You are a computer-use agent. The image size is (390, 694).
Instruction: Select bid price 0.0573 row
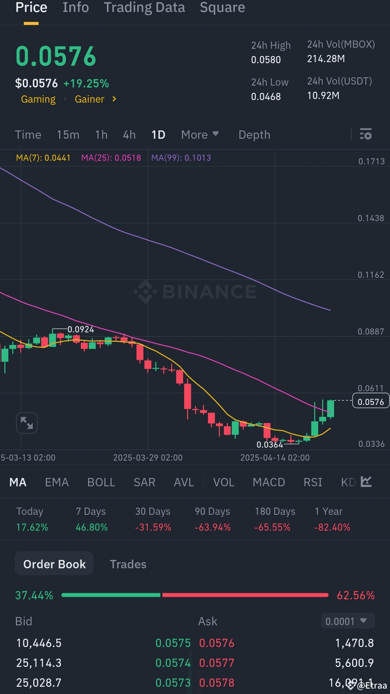pos(173,683)
